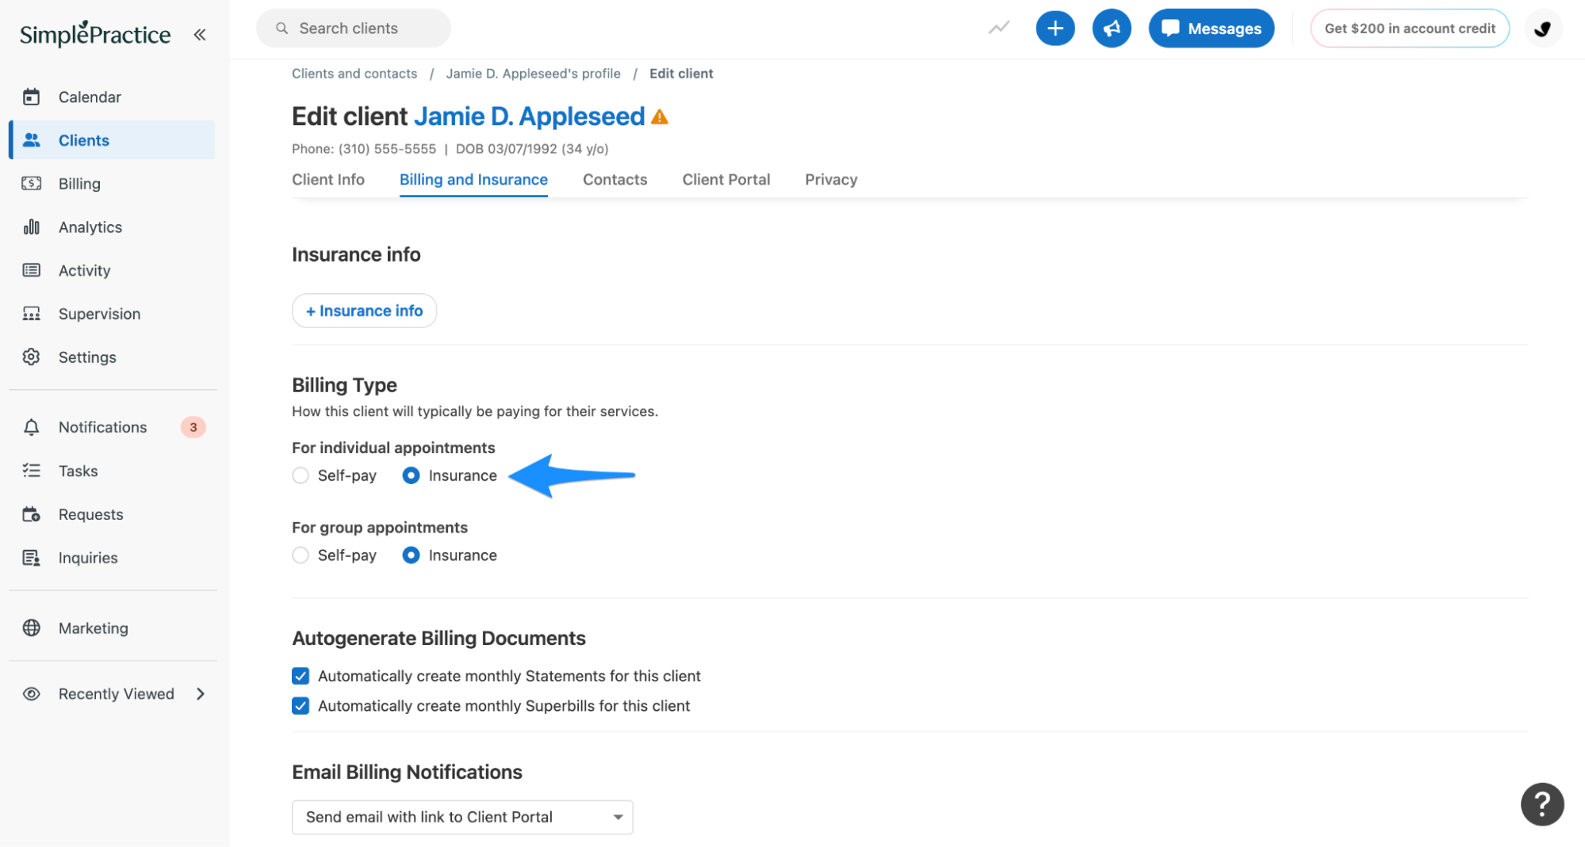Screen dimensions: 1585x847
Task: Click the warning triangle next to client name
Action: [660, 117]
